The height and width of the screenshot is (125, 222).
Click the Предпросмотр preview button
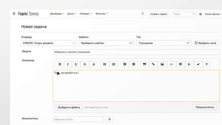(x=205, y=107)
